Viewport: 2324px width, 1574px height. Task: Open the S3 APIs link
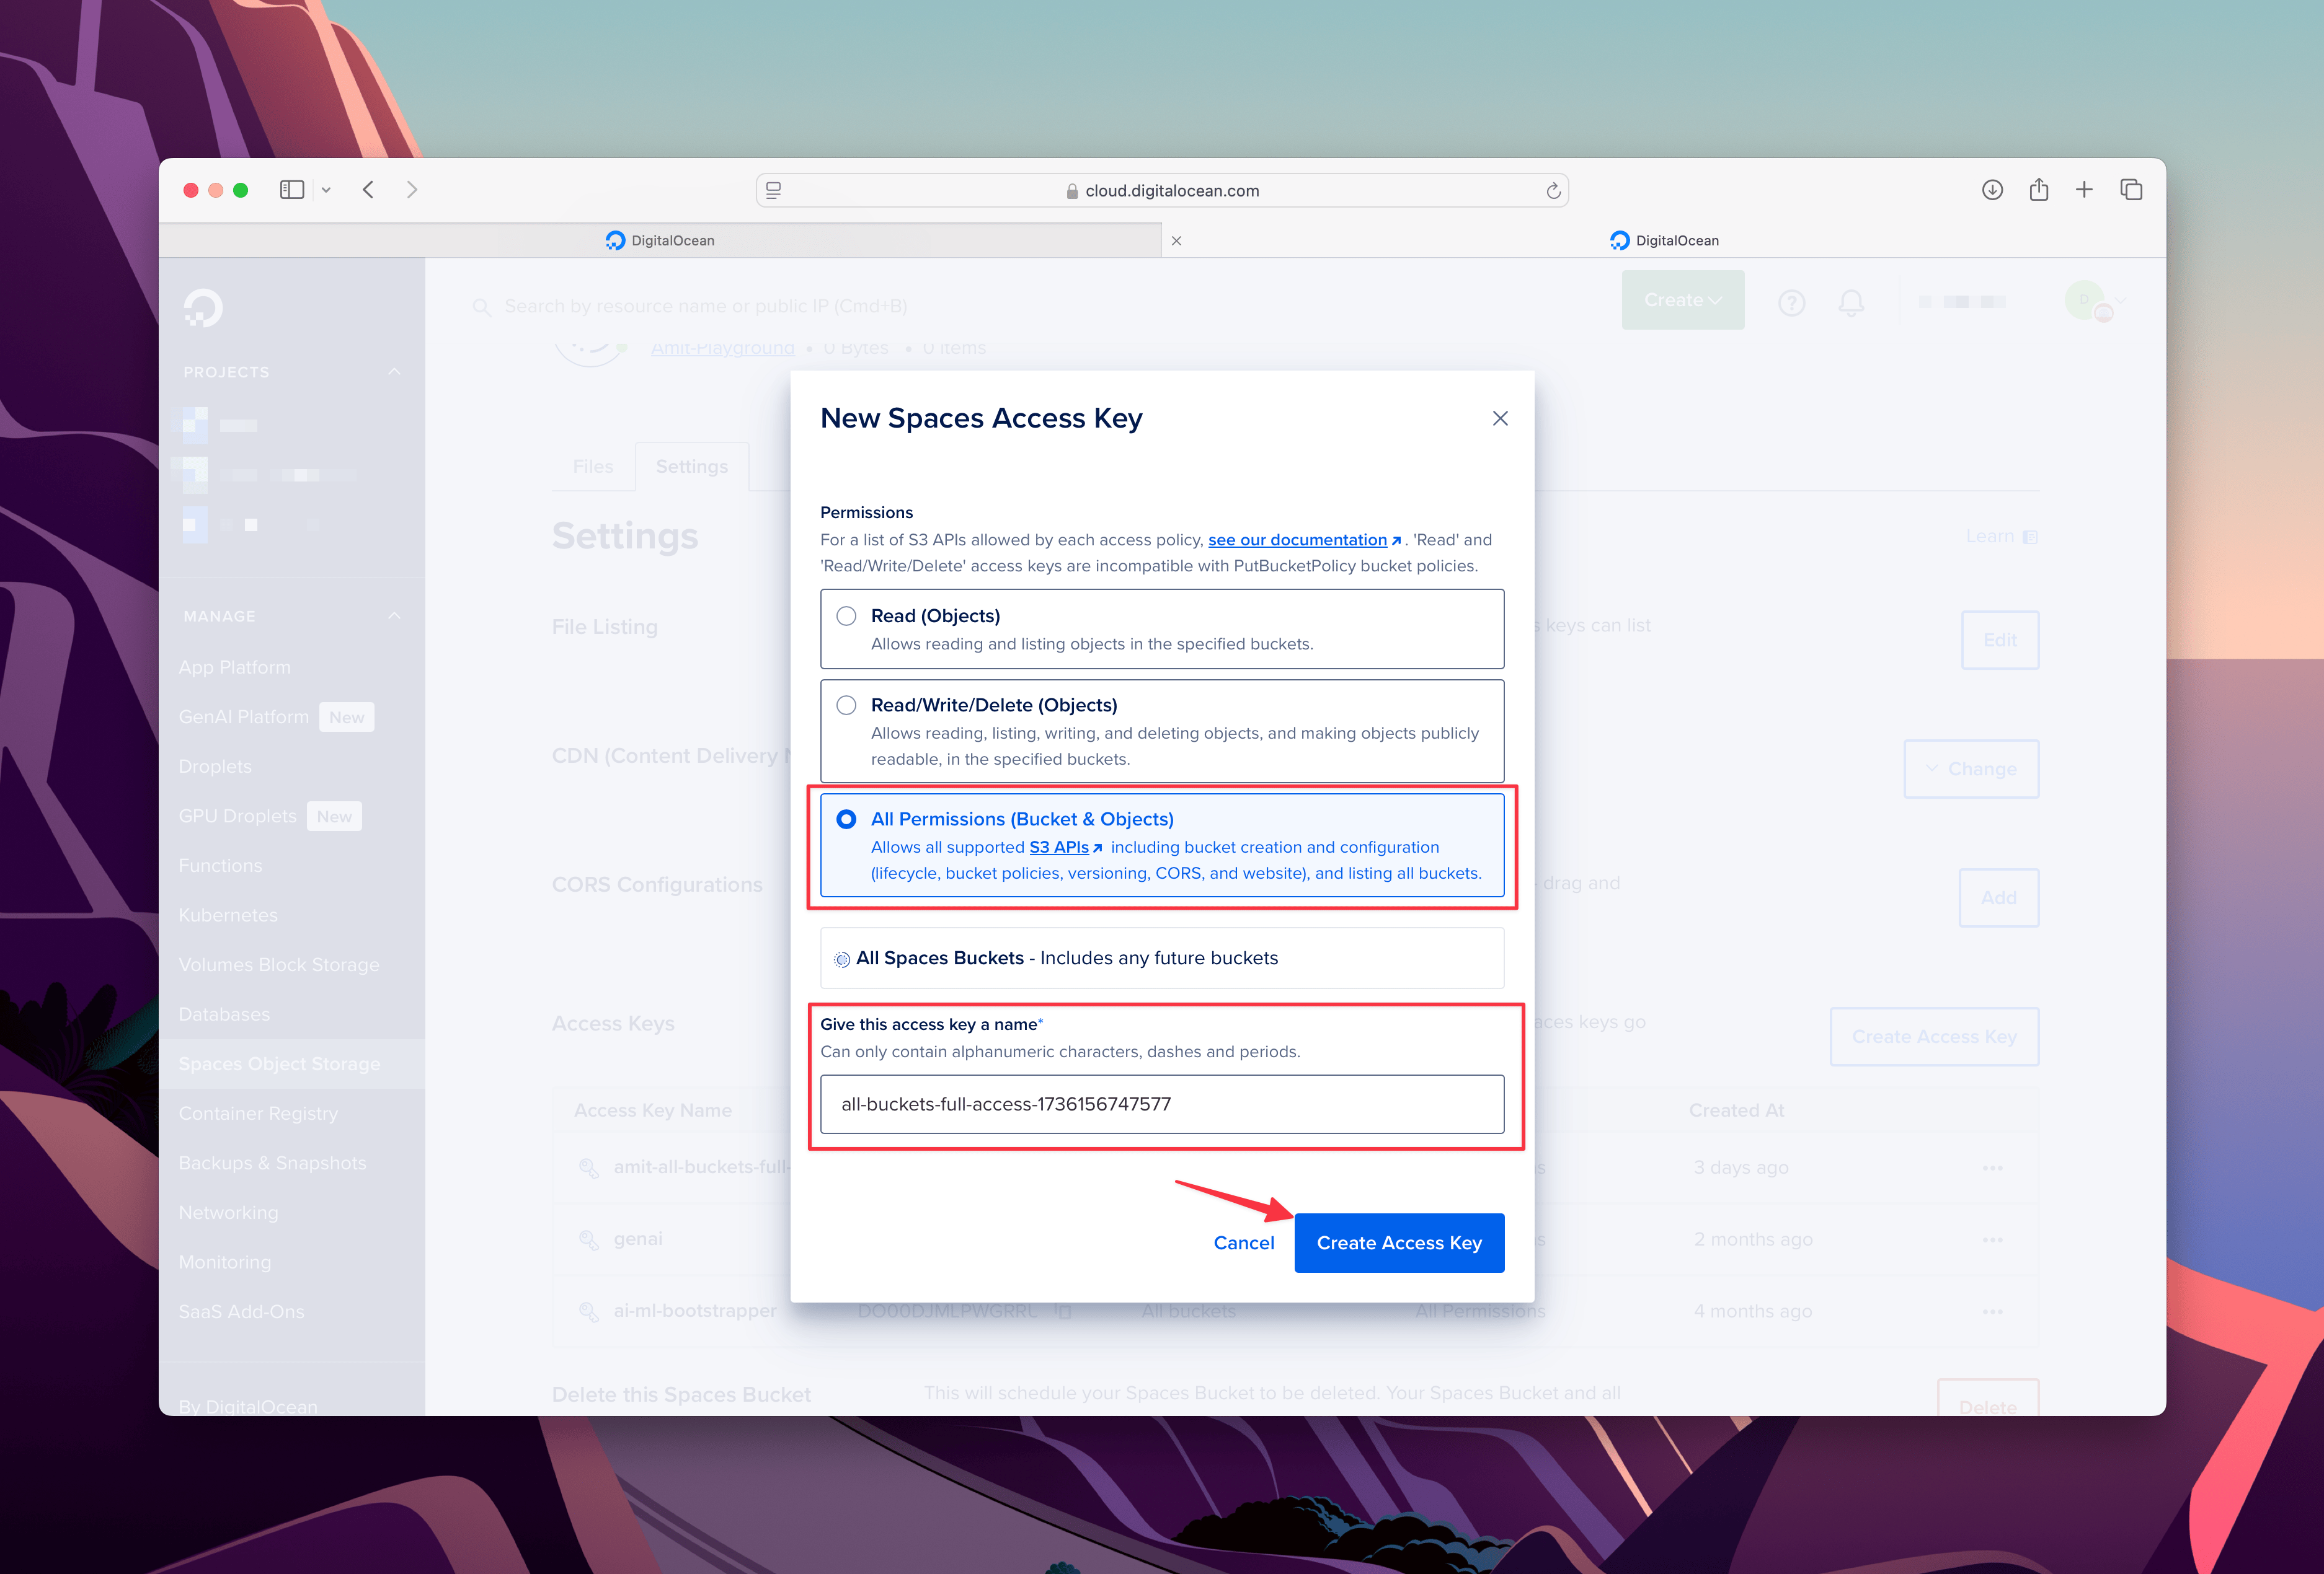tap(1065, 846)
